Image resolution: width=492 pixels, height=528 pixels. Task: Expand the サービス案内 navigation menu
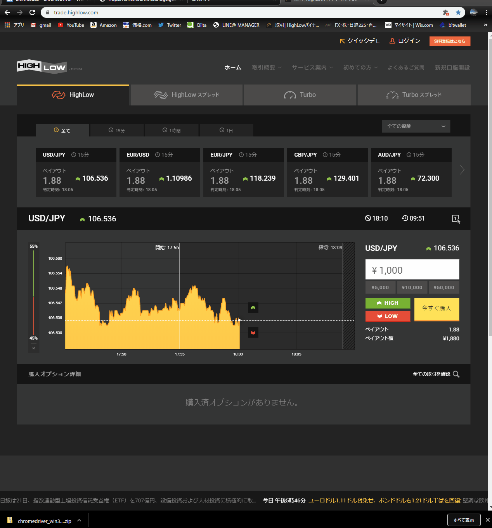pos(312,67)
